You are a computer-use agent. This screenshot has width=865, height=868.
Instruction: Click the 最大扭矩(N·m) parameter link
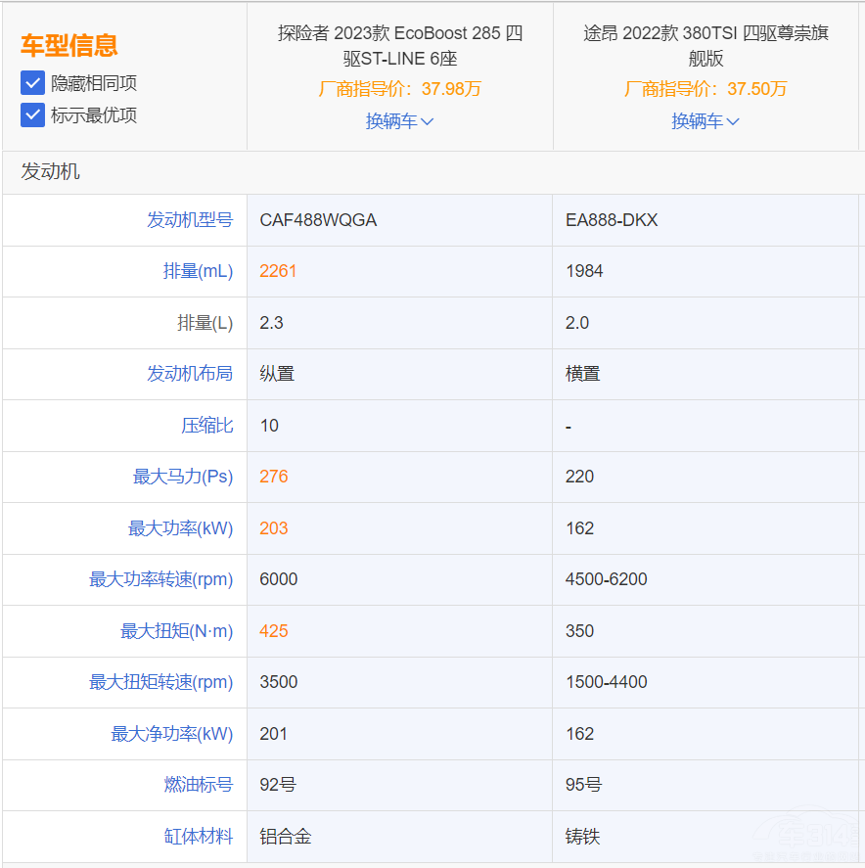click(179, 631)
